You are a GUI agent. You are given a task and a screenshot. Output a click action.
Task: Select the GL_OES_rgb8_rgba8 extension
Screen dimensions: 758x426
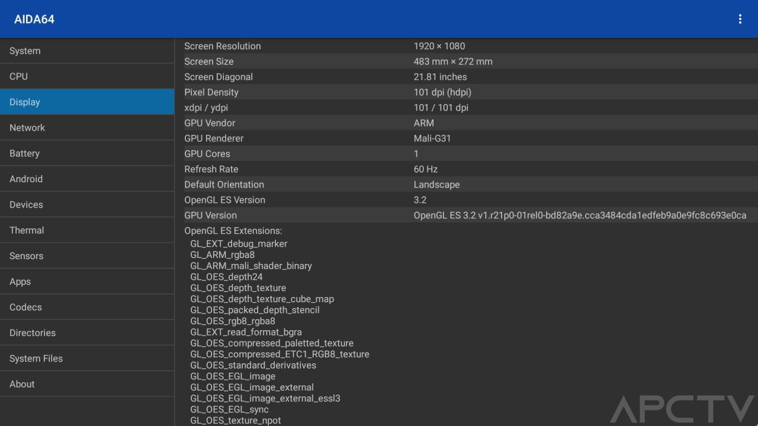(x=233, y=321)
